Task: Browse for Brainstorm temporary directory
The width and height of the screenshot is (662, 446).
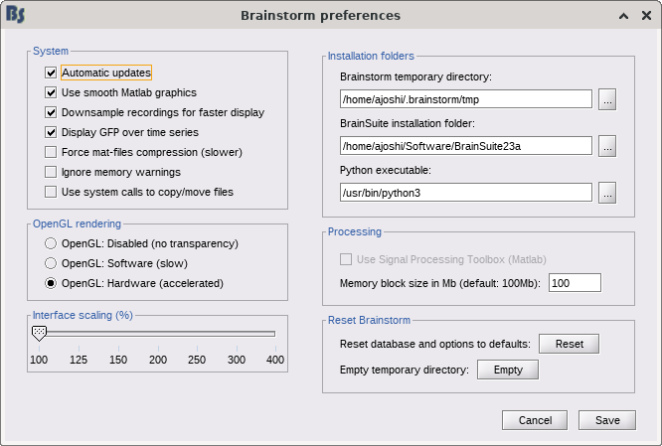Action: (608, 99)
